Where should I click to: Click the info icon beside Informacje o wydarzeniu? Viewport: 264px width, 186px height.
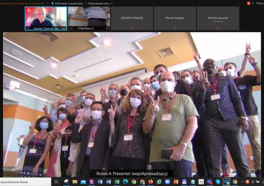pyautogui.click(x=53, y=3)
